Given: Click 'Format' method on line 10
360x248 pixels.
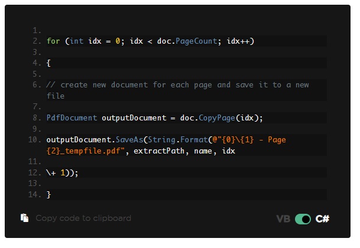Looking at the screenshot, I should [x=194, y=140].
